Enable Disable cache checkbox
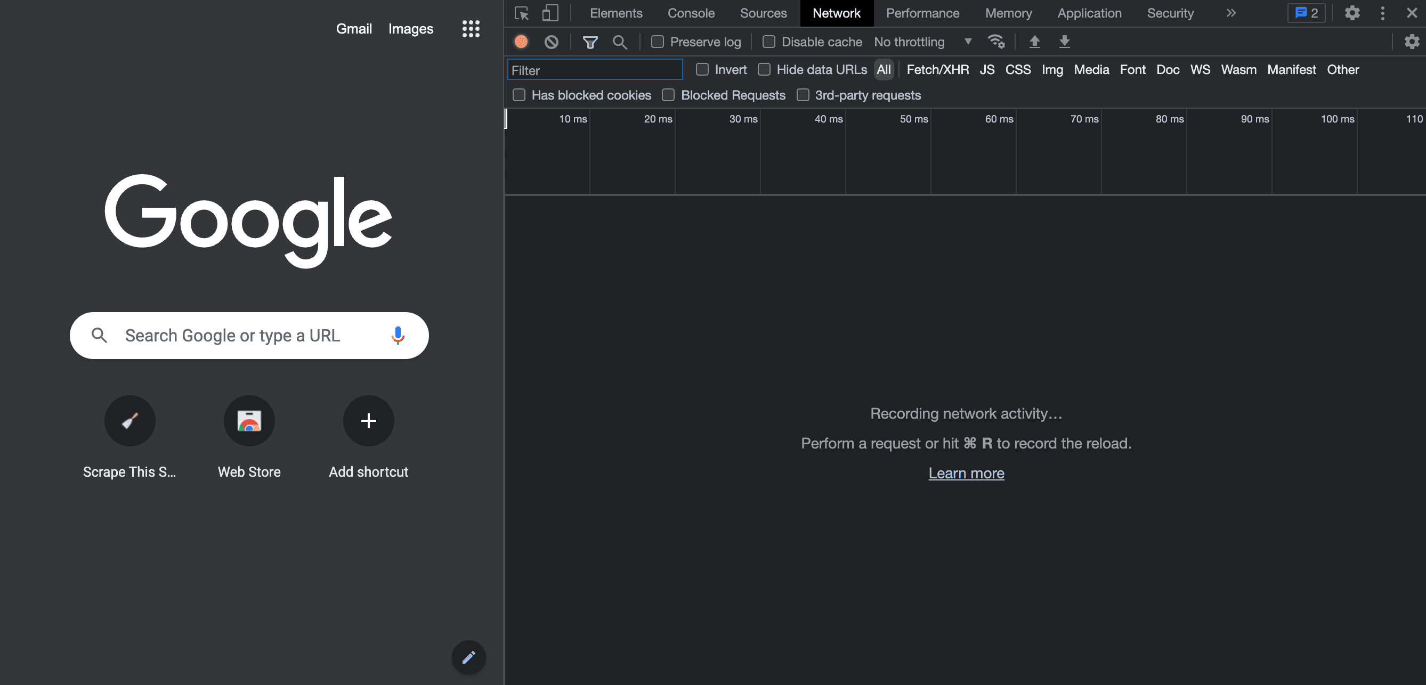The height and width of the screenshot is (685, 1426). click(x=768, y=42)
